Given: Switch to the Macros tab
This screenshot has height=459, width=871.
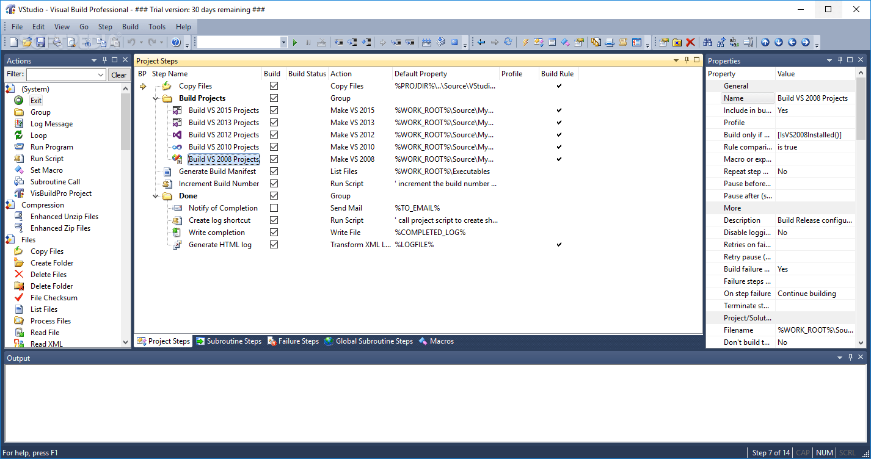Looking at the screenshot, I should [436, 341].
